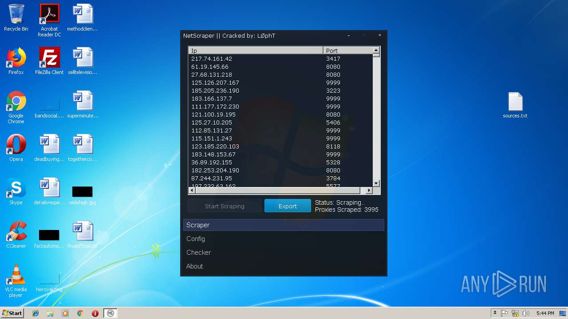The width and height of the screenshot is (568, 319).
Task: Open Internet Explorer from the taskbar
Action: click(35, 313)
